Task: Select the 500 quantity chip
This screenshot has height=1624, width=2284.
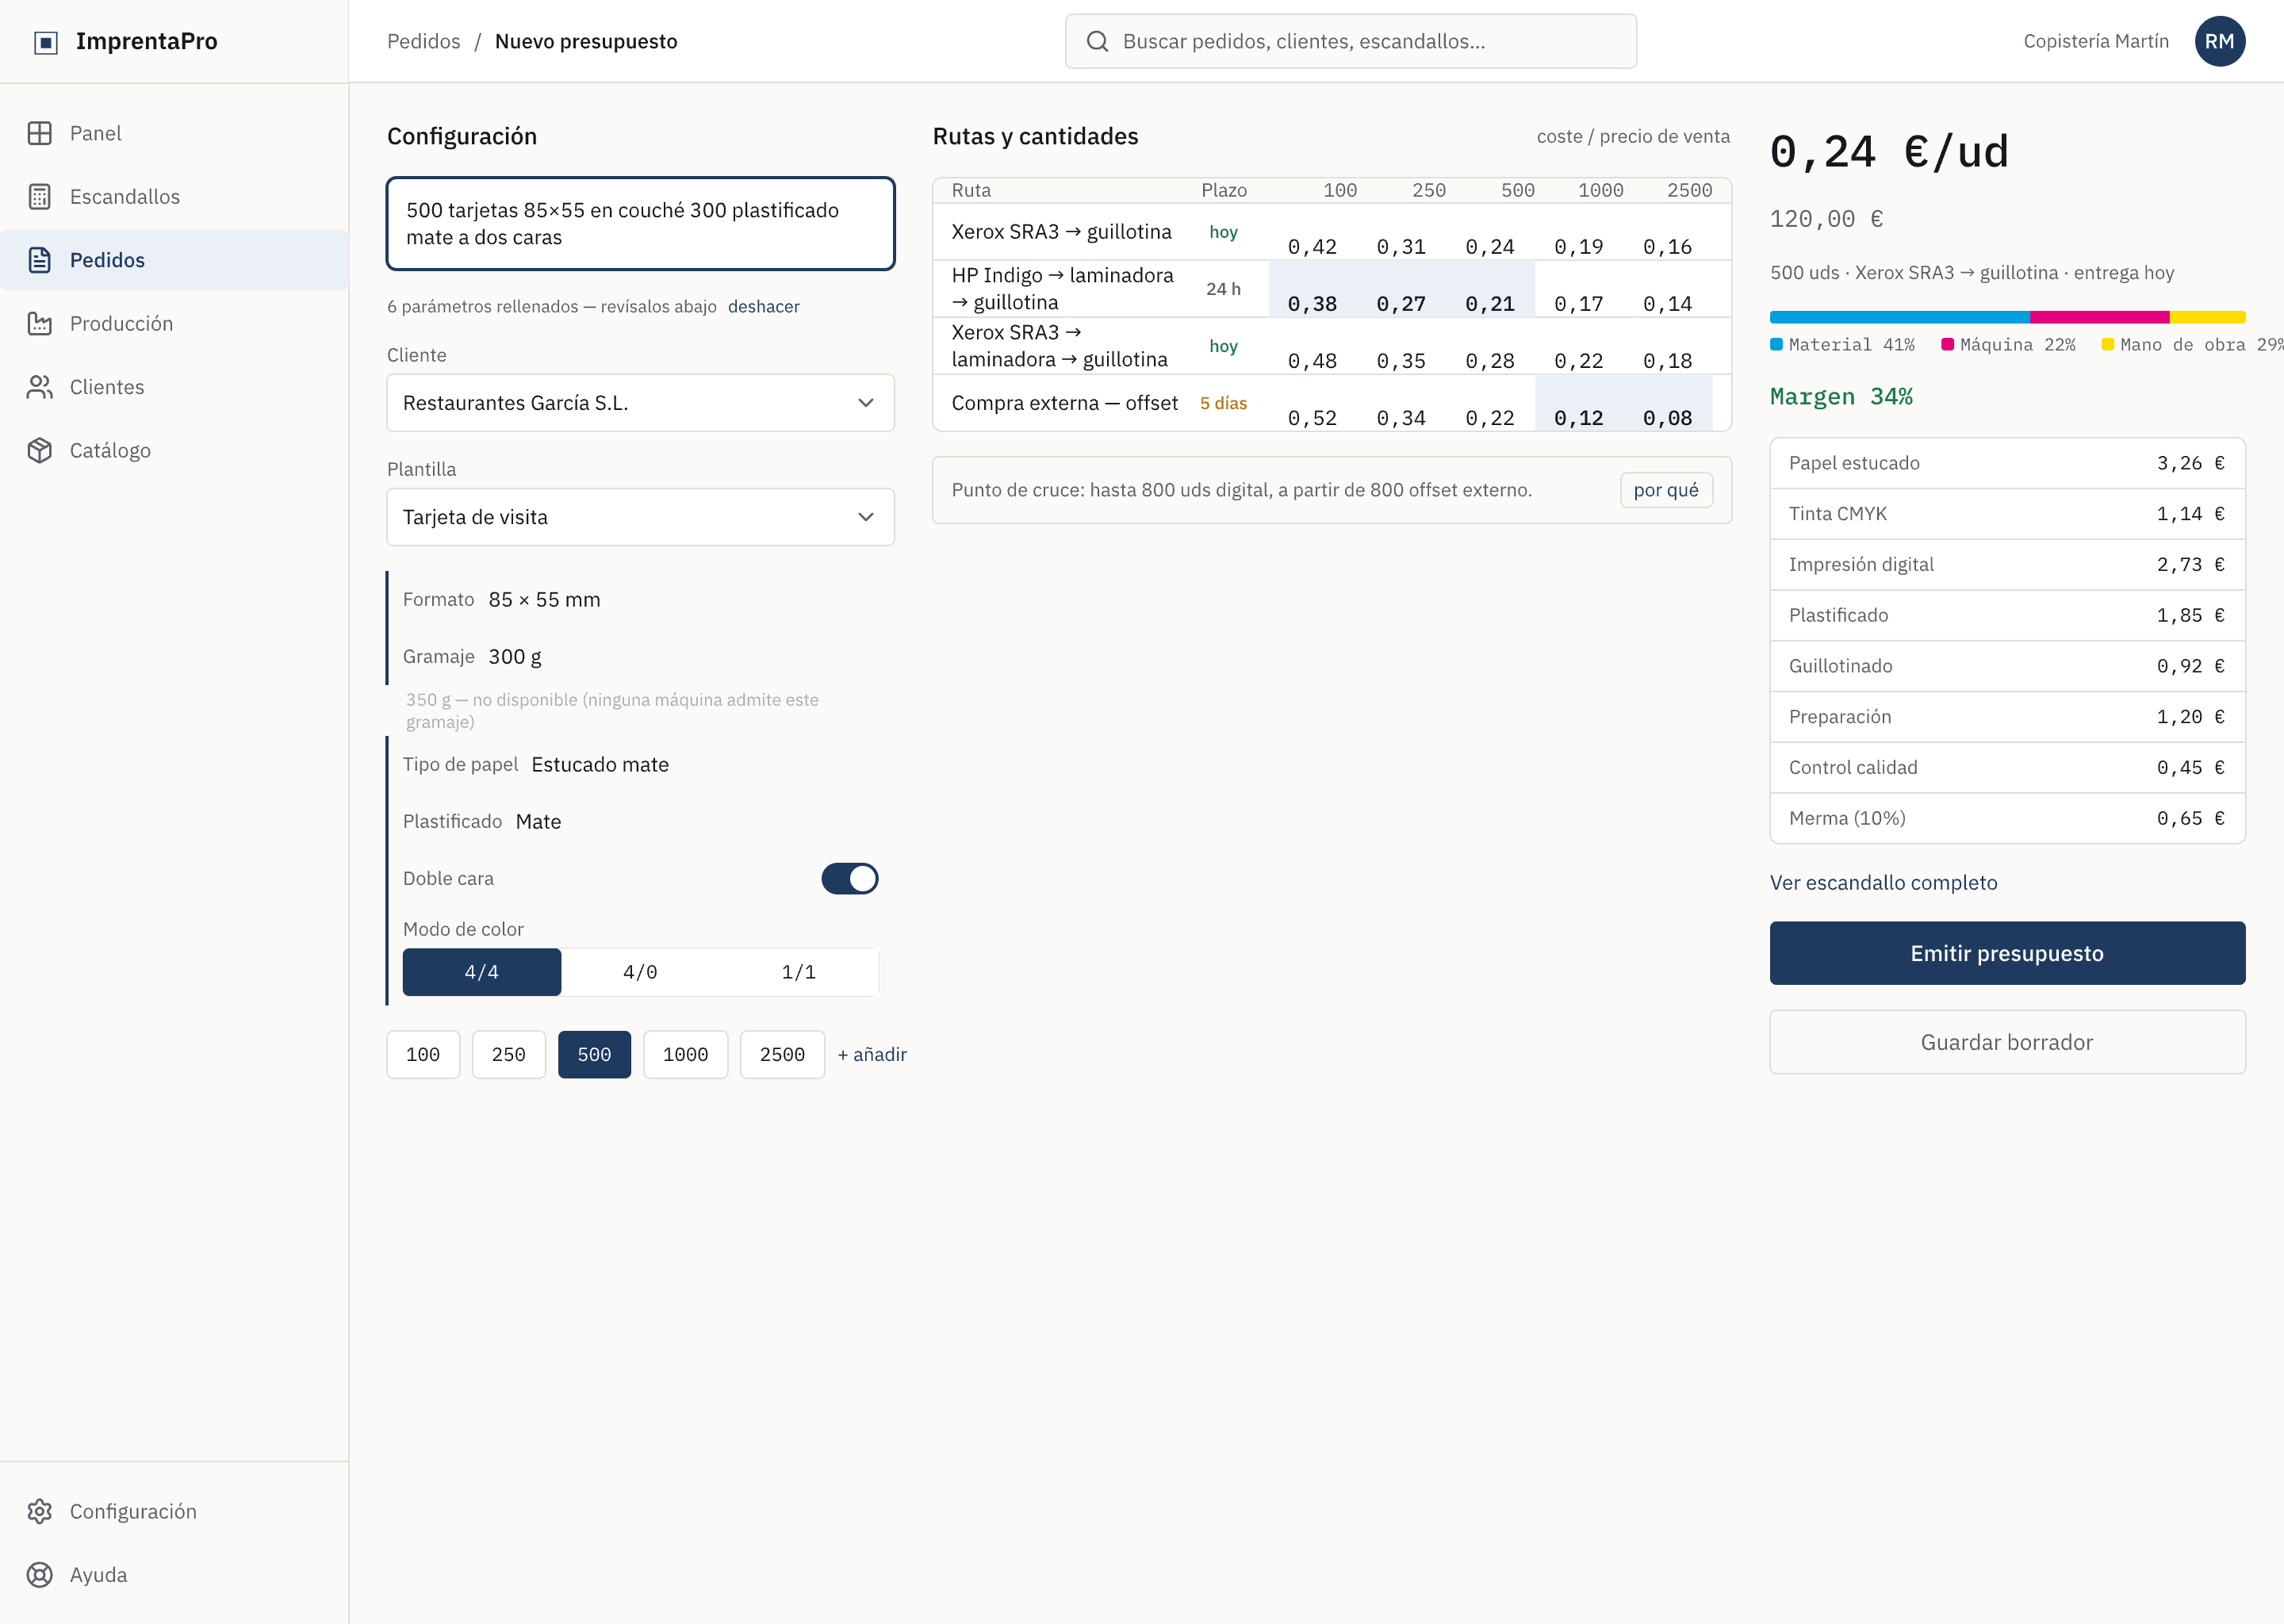Action: (594, 1054)
